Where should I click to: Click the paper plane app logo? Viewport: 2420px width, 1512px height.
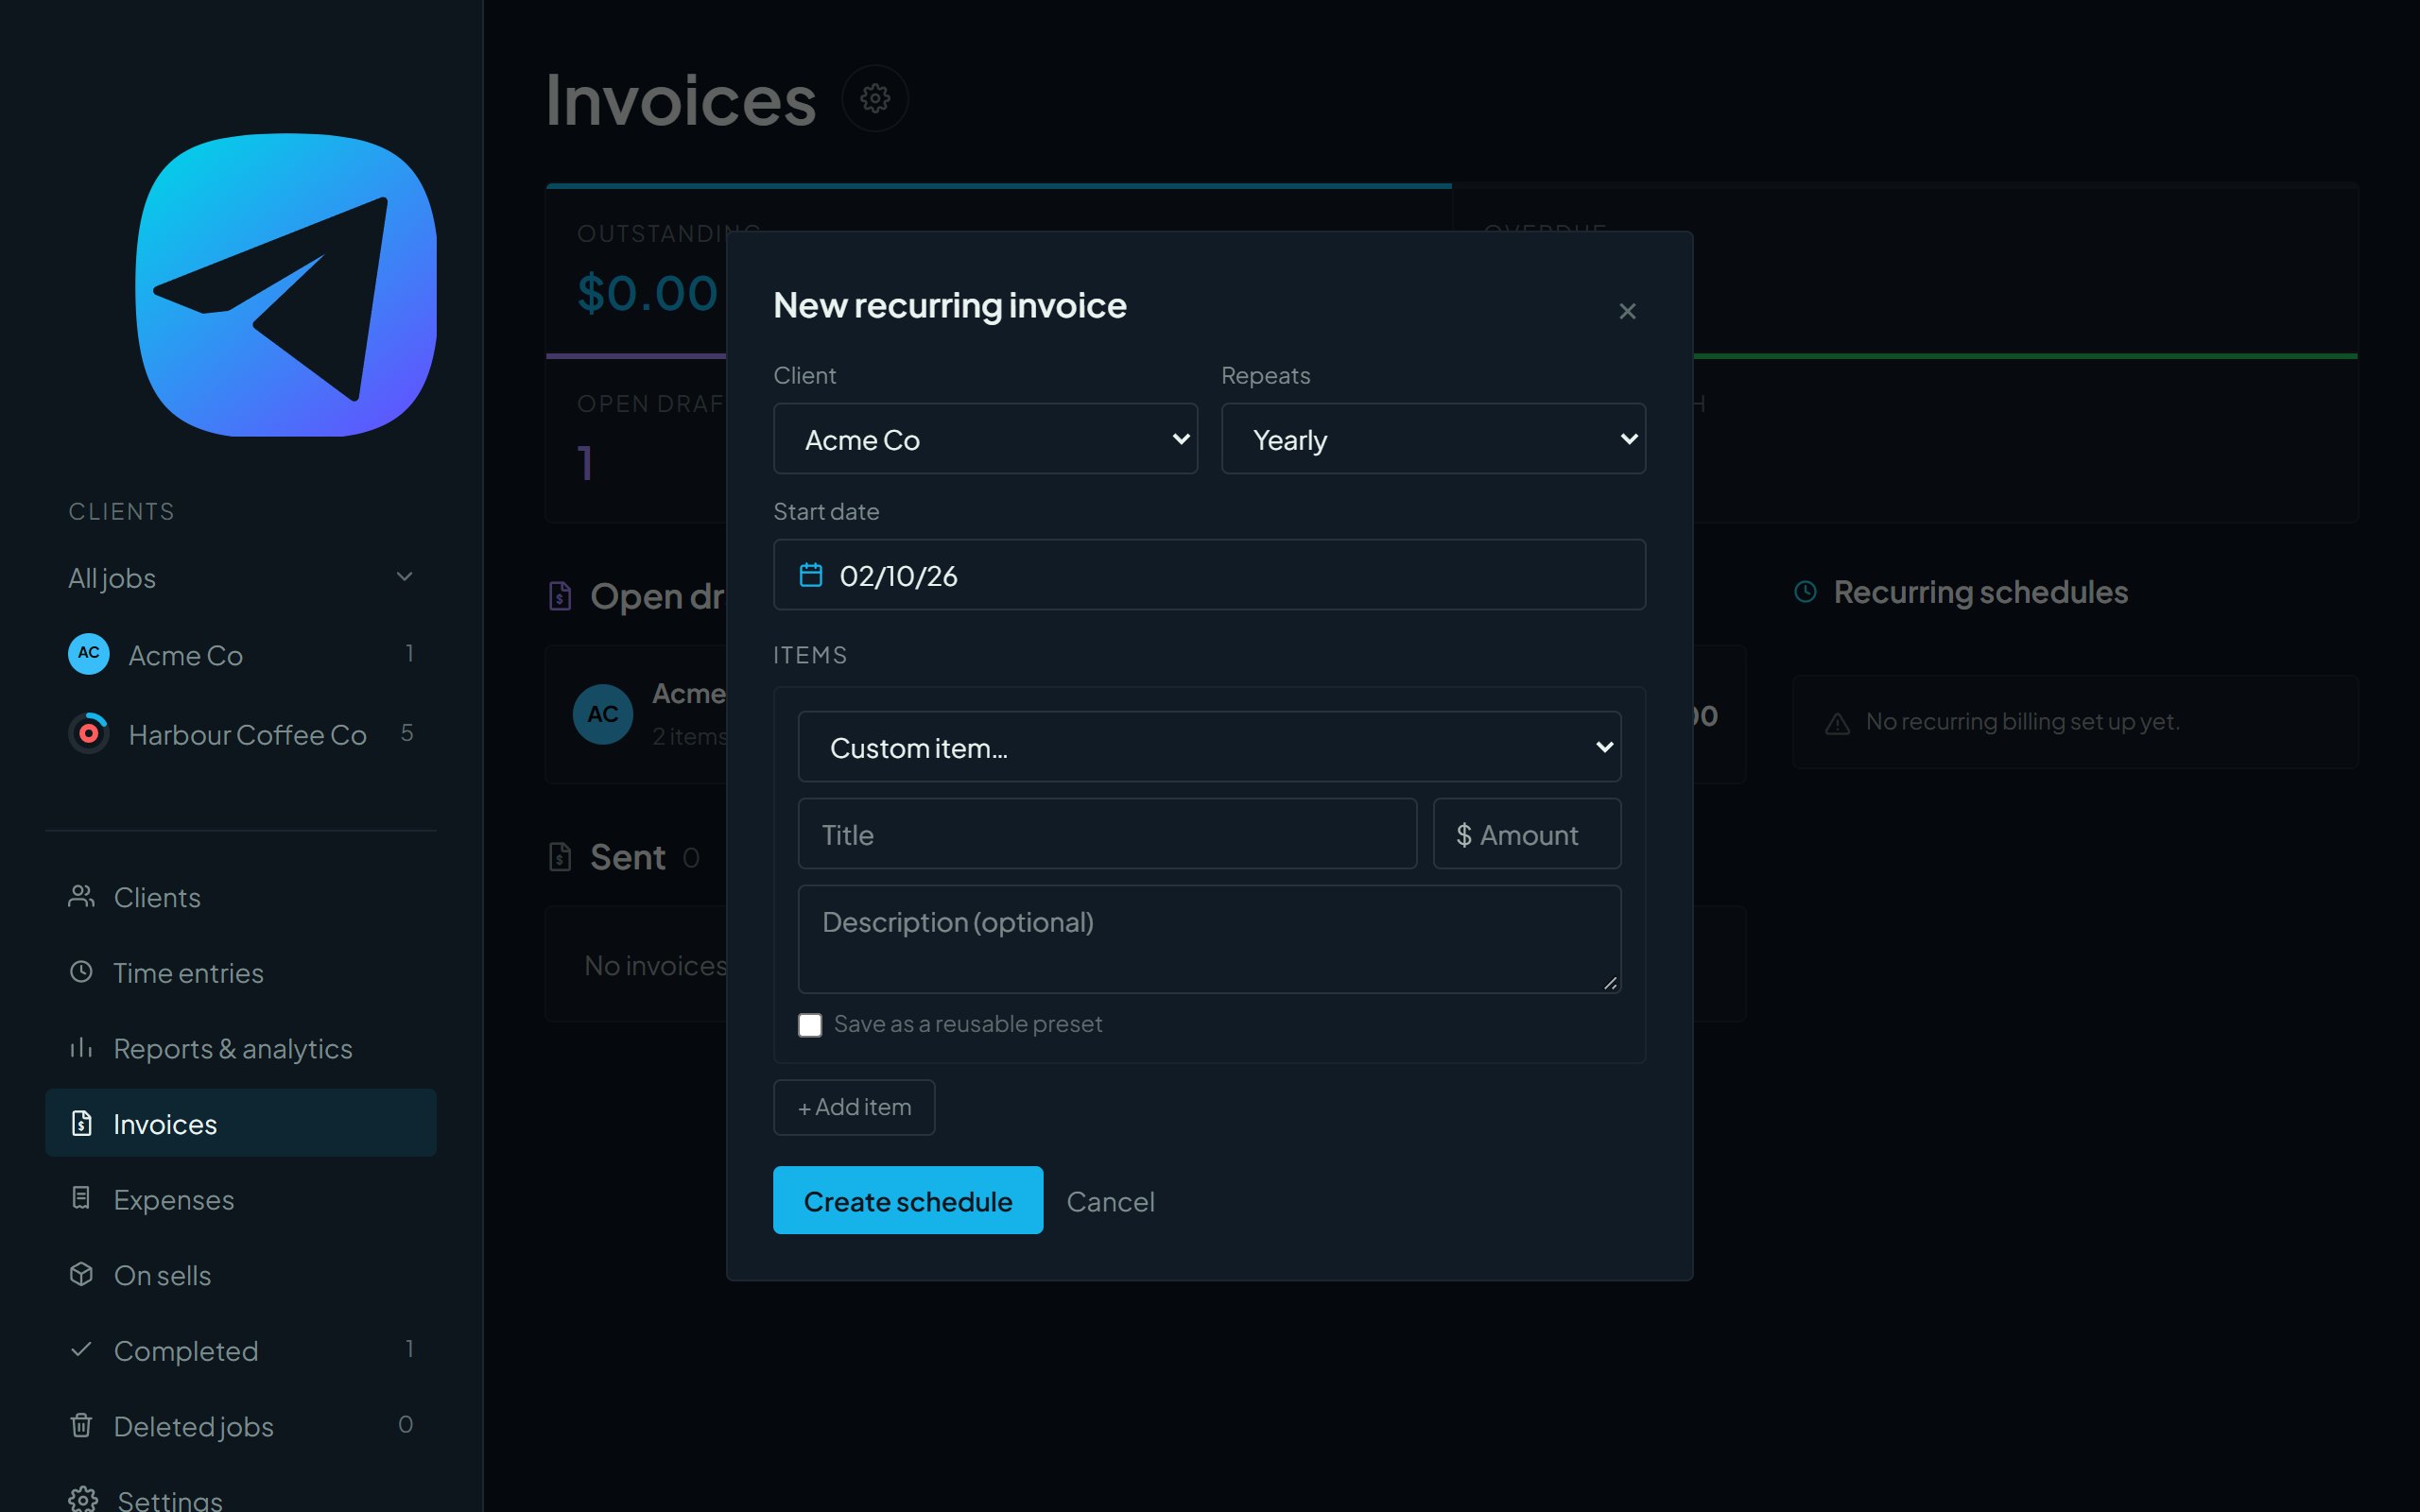pyautogui.click(x=286, y=285)
